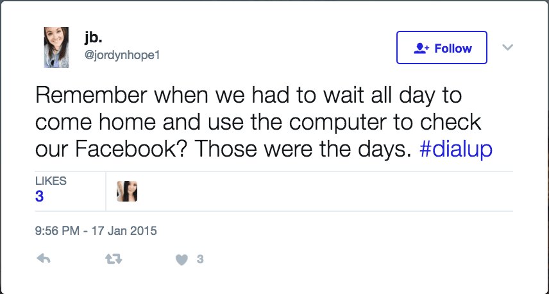Follow the @jordynhope1 account

(441, 48)
